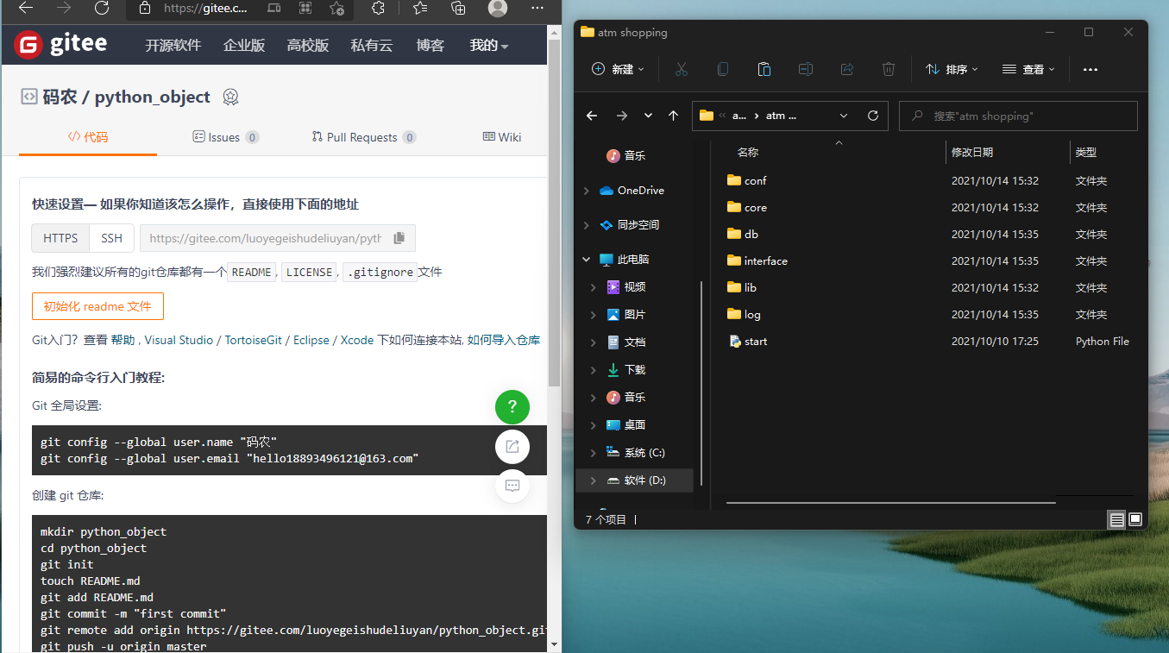
Task: Click the Gitee logo
Action: [x=60, y=45]
